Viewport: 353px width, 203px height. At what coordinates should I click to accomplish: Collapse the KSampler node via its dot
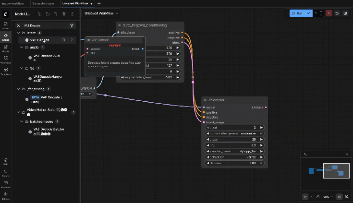206,100
